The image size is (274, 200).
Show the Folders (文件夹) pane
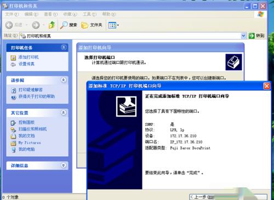[92, 25]
